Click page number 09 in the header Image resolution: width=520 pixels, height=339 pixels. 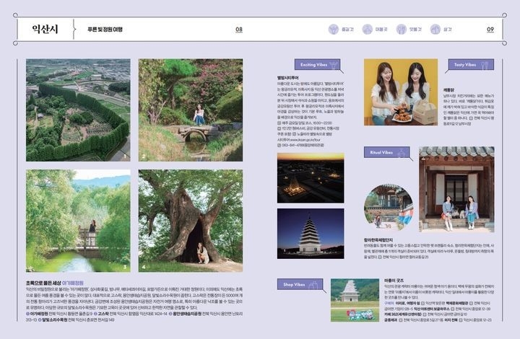[490, 30]
